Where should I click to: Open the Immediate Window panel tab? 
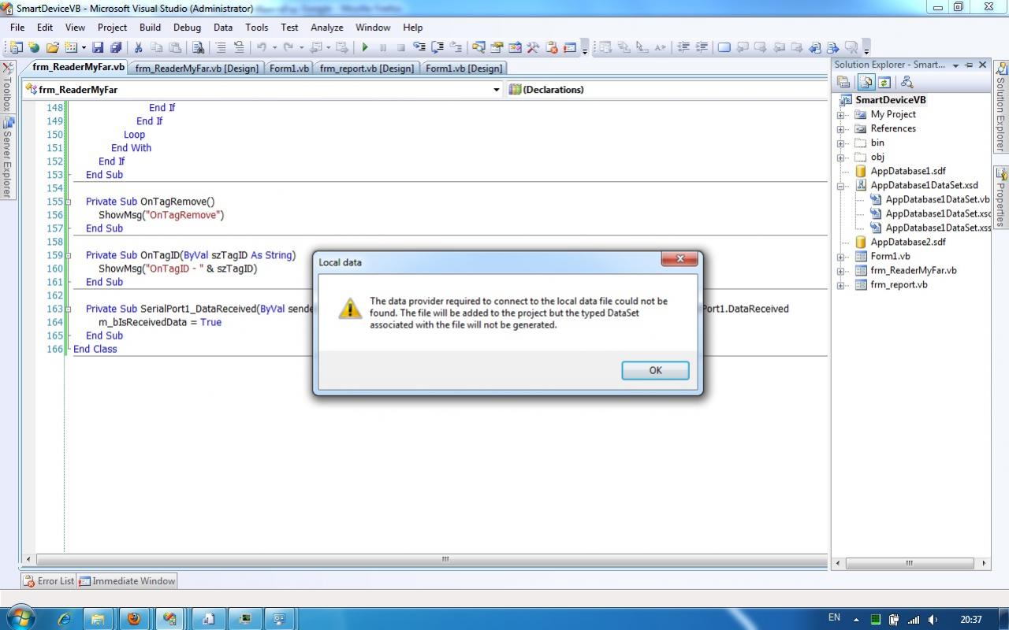[x=127, y=581]
